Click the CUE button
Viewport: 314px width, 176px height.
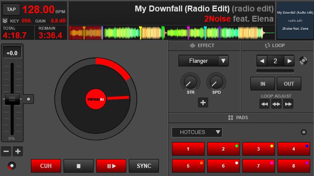pos(46,166)
